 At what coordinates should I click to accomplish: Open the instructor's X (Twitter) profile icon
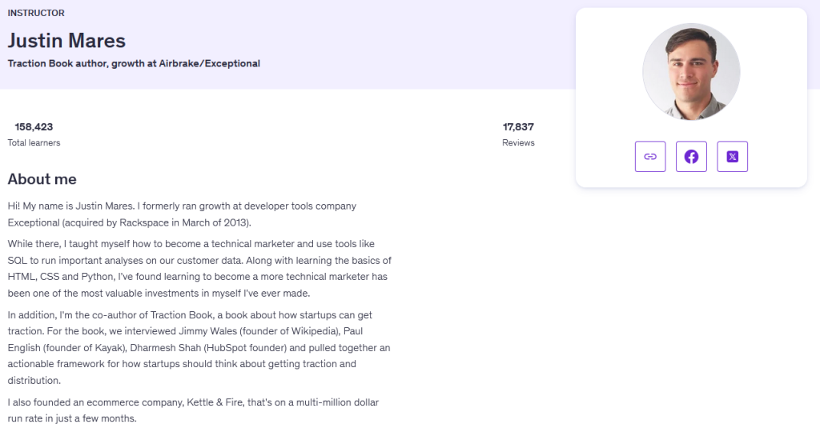pos(732,157)
